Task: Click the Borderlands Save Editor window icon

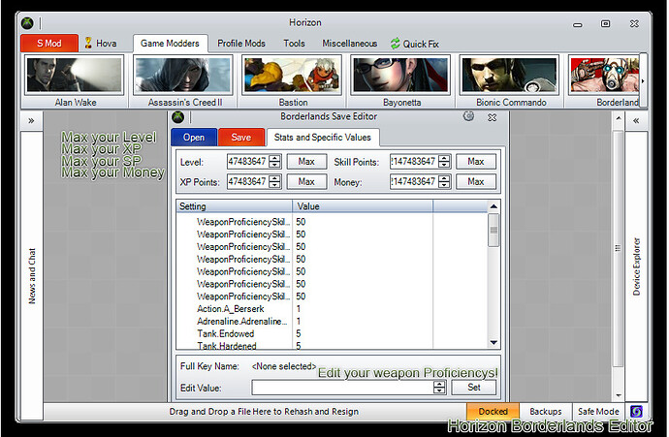Action: tap(178, 117)
